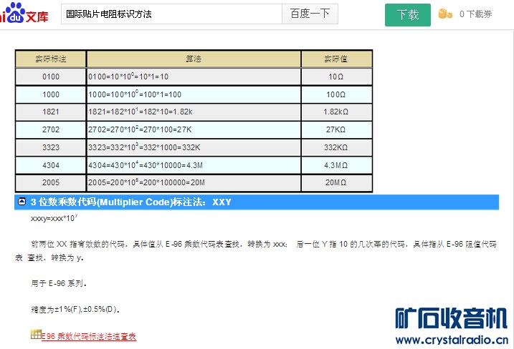
Task: Click the 3323 cell in first column
Action: click(51, 147)
